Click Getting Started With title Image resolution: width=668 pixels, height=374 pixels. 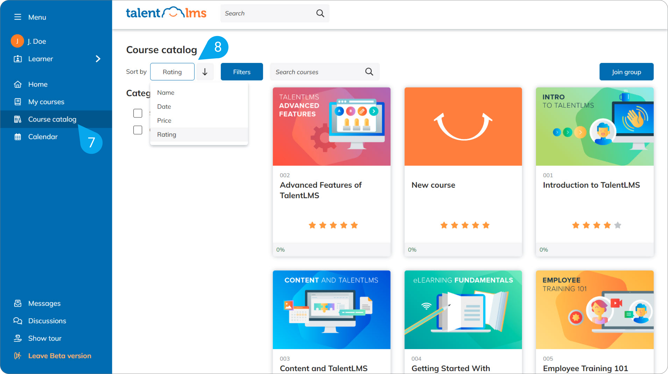(451, 368)
